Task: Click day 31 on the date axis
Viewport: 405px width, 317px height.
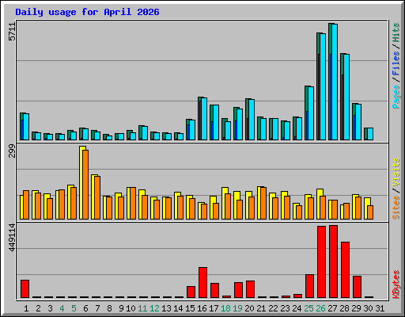Action: tap(380, 308)
